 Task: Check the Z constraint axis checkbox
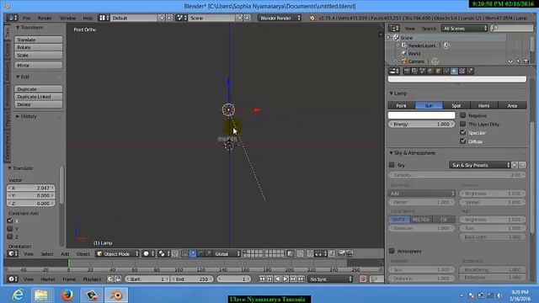pyautogui.click(x=10, y=237)
